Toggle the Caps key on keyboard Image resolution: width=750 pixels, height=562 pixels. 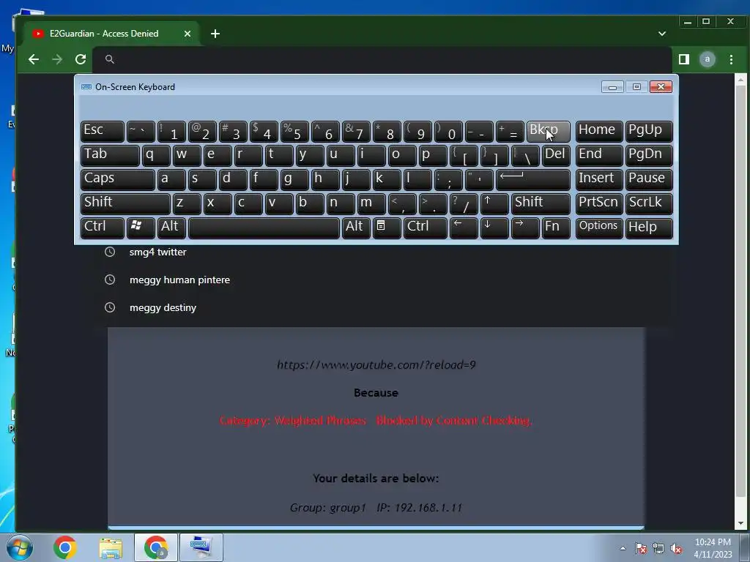(118, 180)
